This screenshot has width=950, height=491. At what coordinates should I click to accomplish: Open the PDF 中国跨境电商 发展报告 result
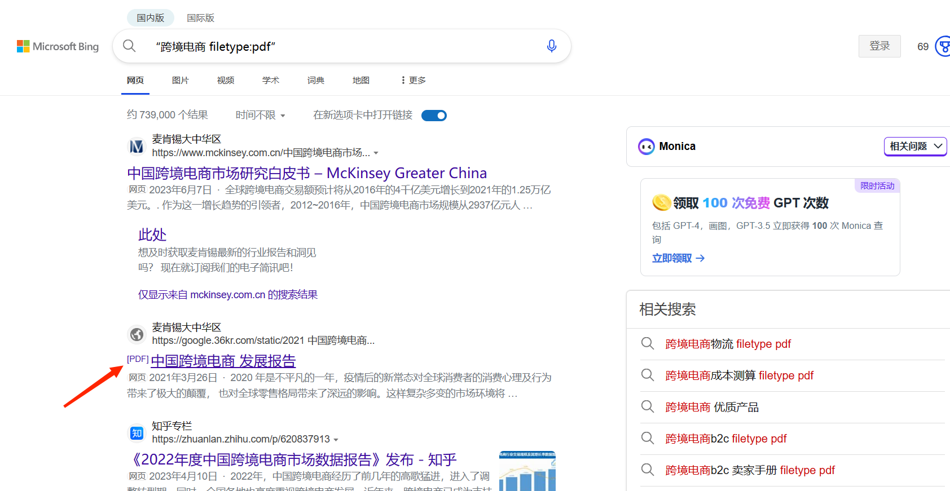223,361
